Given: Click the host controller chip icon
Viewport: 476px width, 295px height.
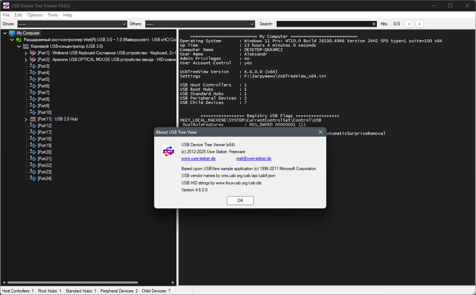Looking at the screenshot, I should pyautogui.click(x=19, y=40).
